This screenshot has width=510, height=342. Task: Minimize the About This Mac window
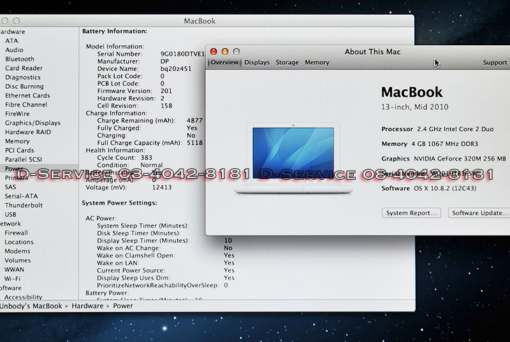click(x=225, y=52)
